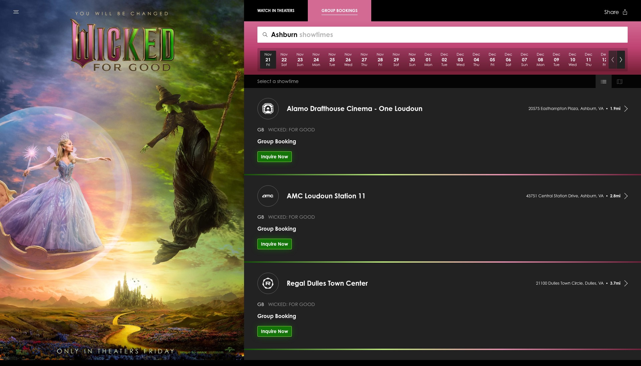Show previous dates with left arrow

tap(613, 60)
